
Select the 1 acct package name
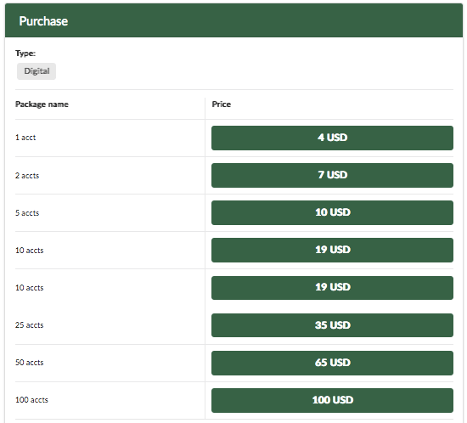25,138
